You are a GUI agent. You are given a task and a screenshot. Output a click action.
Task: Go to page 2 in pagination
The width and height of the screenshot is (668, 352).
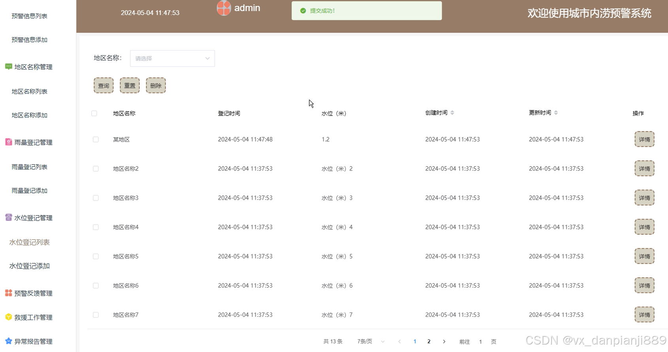(429, 341)
